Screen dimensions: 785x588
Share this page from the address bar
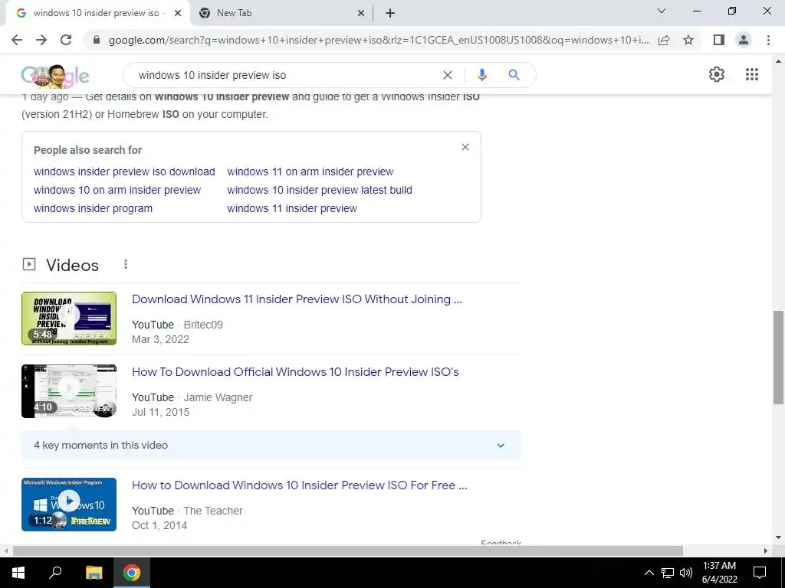pyautogui.click(x=664, y=40)
